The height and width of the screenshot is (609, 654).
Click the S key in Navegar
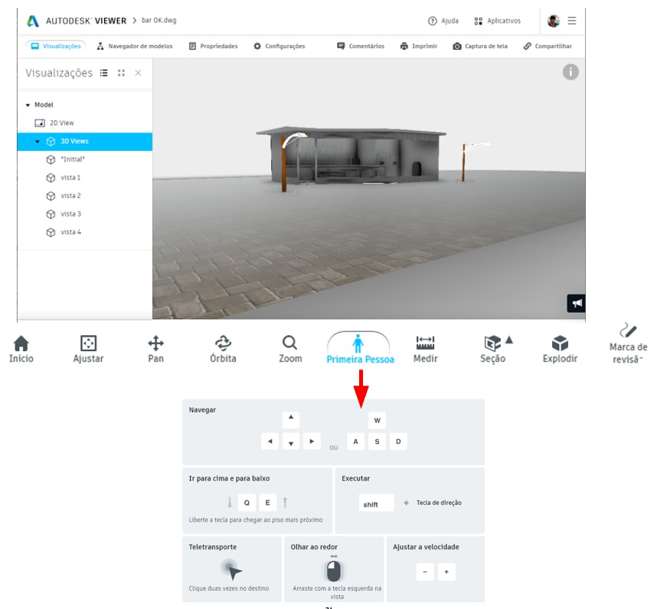click(x=377, y=441)
